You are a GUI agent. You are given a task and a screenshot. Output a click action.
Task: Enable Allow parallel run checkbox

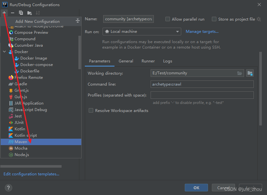[x=168, y=19]
